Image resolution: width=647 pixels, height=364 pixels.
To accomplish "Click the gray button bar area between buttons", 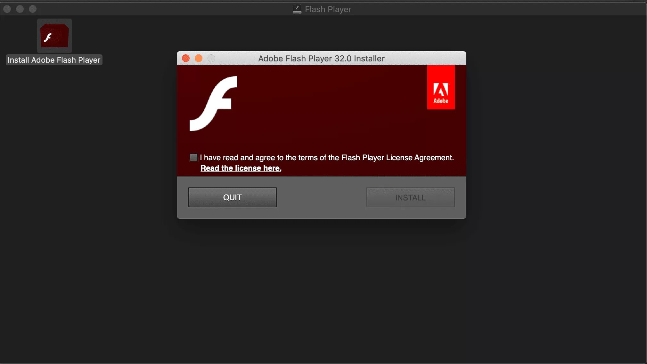I will pyautogui.click(x=321, y=197).
